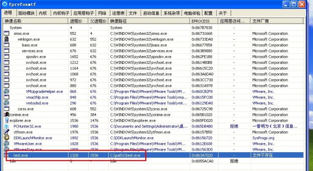The width and height of the screenshot is (313, 171).
Task: Open the 文件 tab
Action: click(133, 13)
